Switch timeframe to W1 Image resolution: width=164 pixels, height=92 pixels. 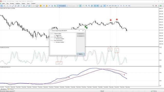(126, 6)
